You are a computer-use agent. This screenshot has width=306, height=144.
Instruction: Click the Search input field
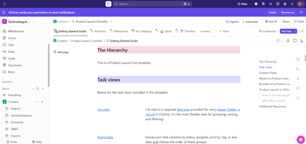[147, 4]
